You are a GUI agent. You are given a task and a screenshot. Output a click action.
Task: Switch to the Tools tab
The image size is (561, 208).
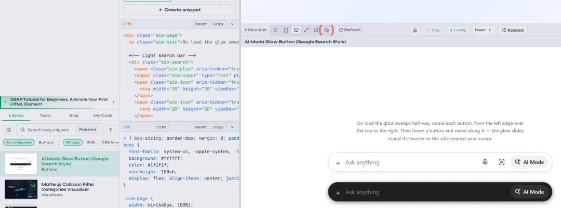coord(45,115)
